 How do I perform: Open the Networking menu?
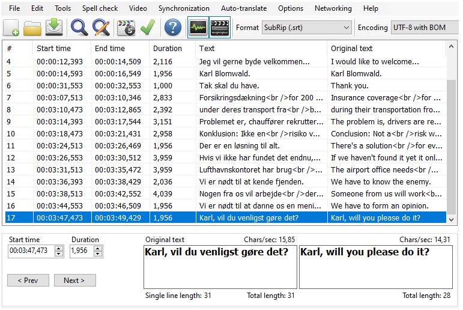[x=333, y=8]
